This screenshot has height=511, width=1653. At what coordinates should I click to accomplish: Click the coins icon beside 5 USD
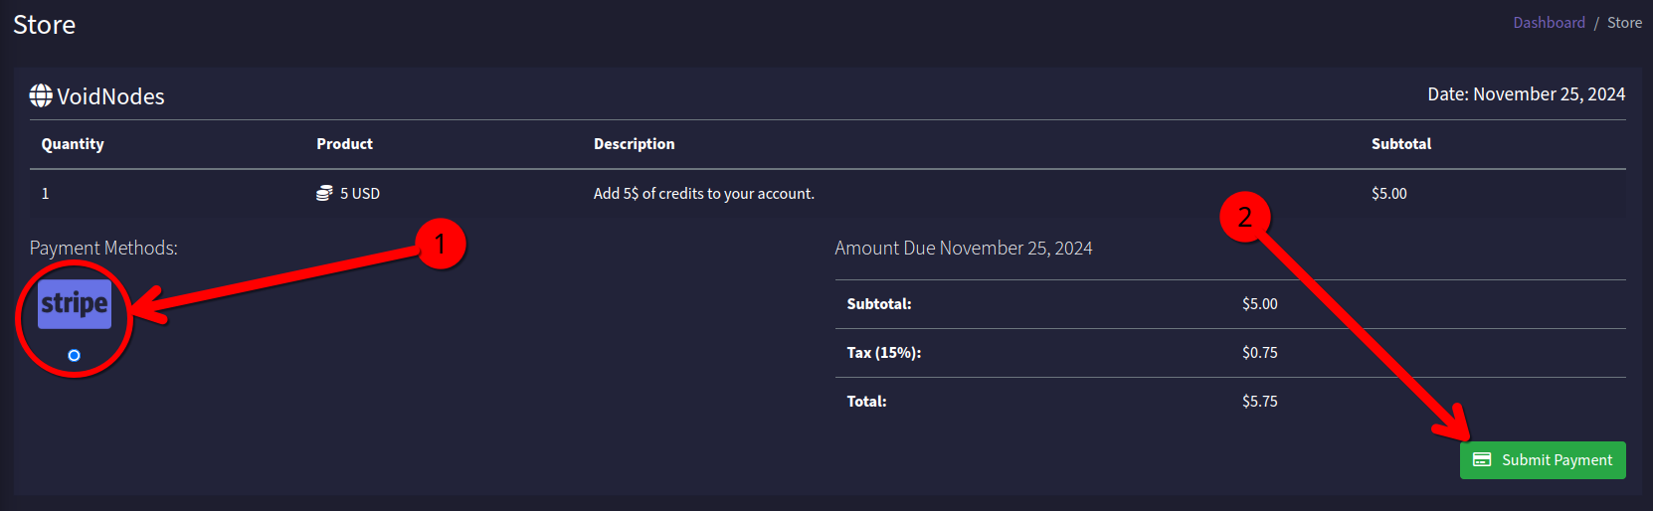pyautogui.click(x=324, y=193)
